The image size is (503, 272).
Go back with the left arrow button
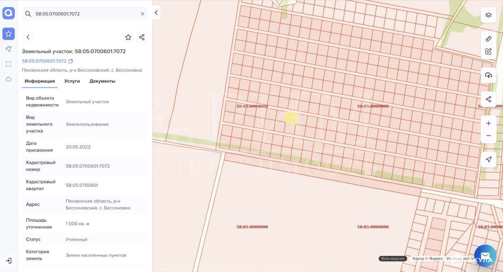coord(28,37)
